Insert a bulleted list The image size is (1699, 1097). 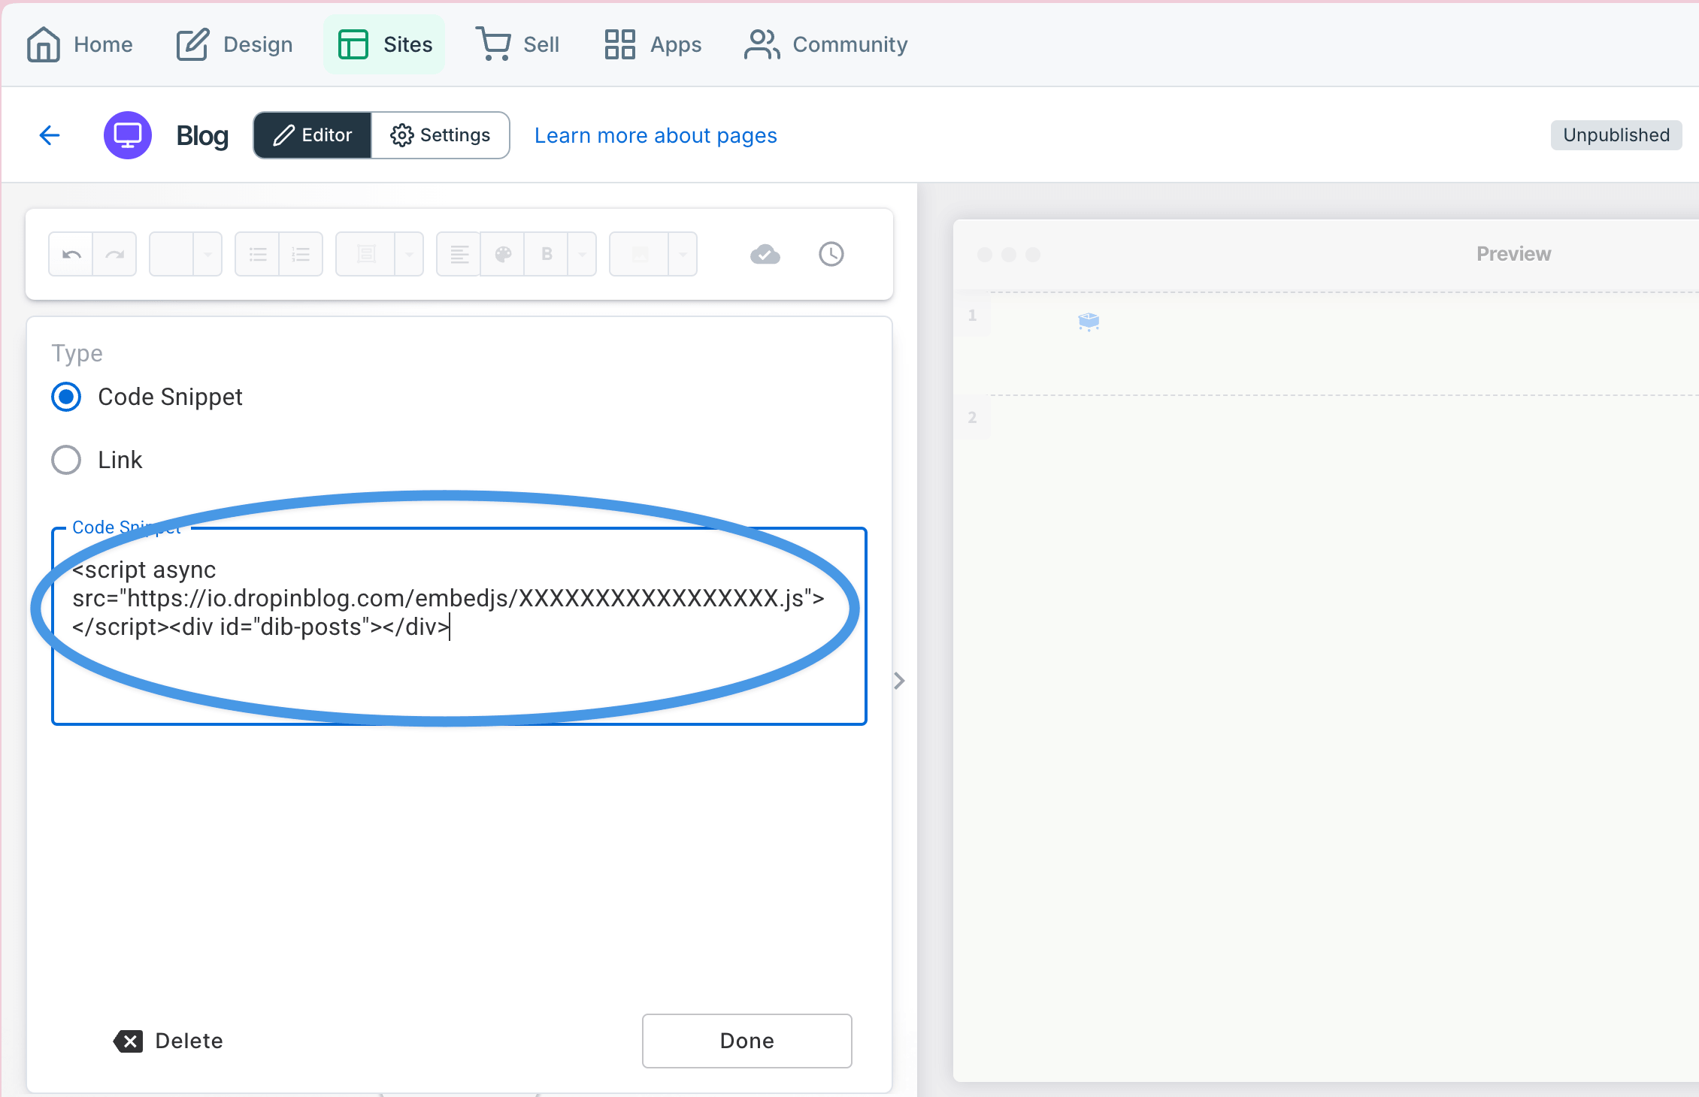[257, 254]
